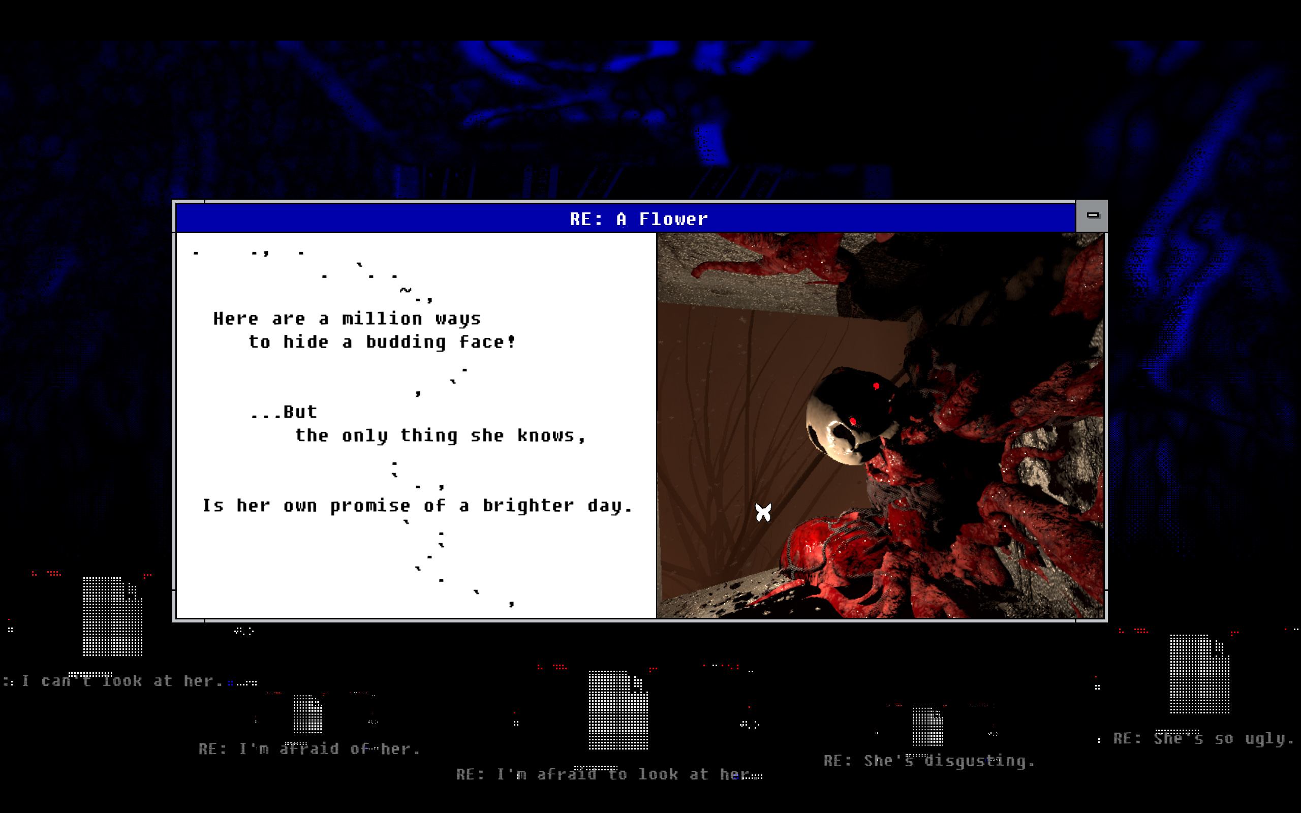The height and width of the screenshot is (813, 1301).
Task: Open file icon above "I can't look at her."
Action: [x=112, y=616]
